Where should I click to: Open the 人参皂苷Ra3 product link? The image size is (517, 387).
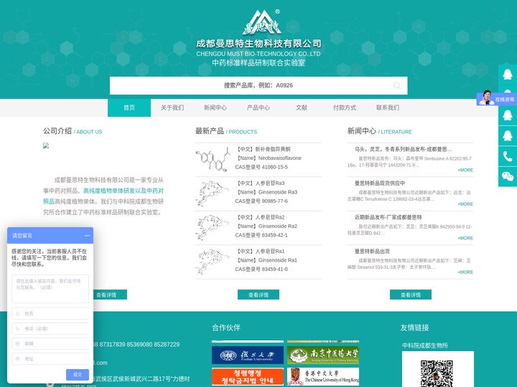260,183
